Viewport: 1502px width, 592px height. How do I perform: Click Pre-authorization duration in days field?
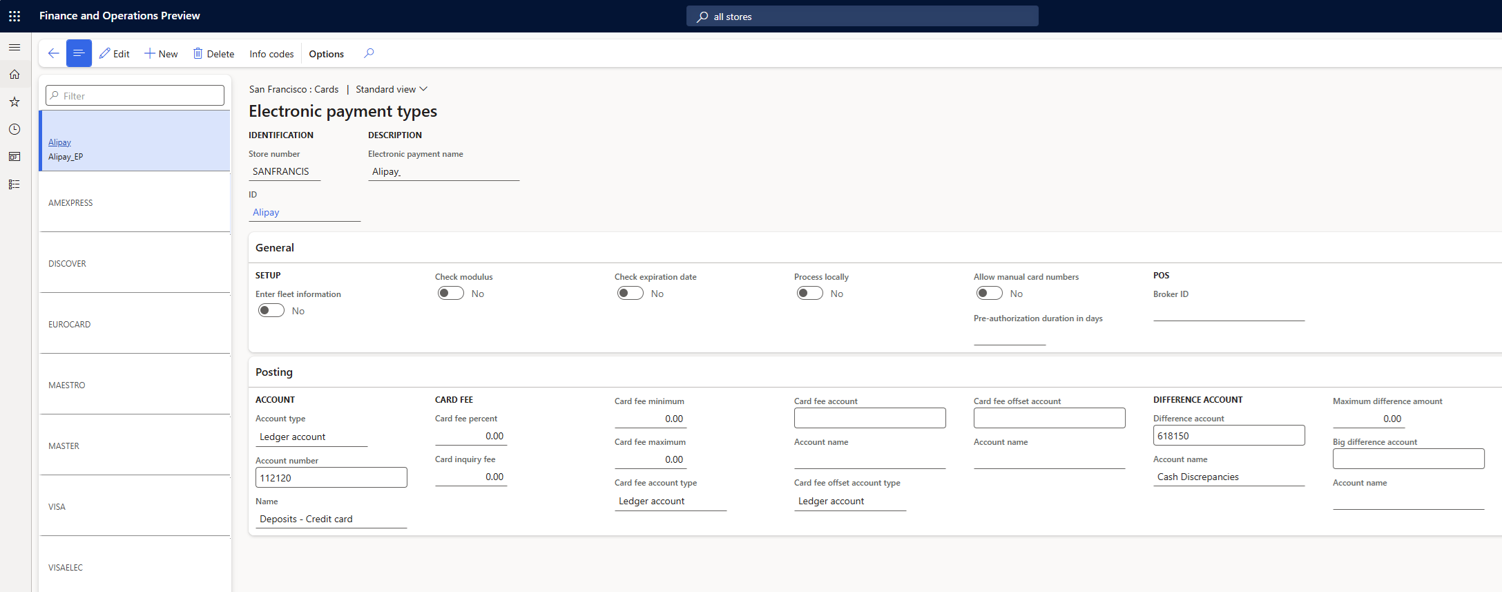(x=1010, y=336)
